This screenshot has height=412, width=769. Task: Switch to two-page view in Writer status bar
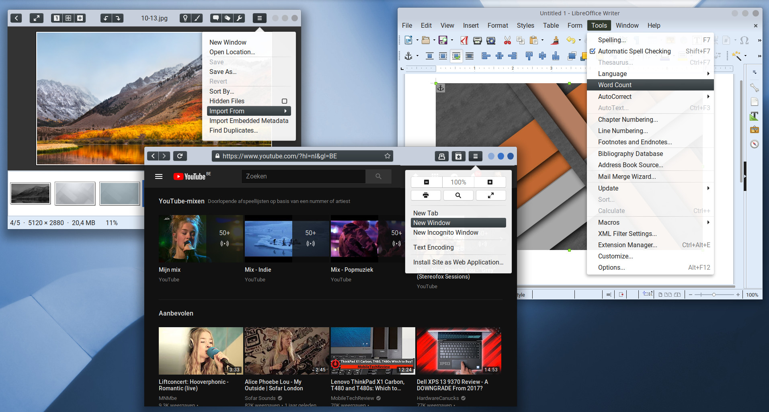[668, 295]
